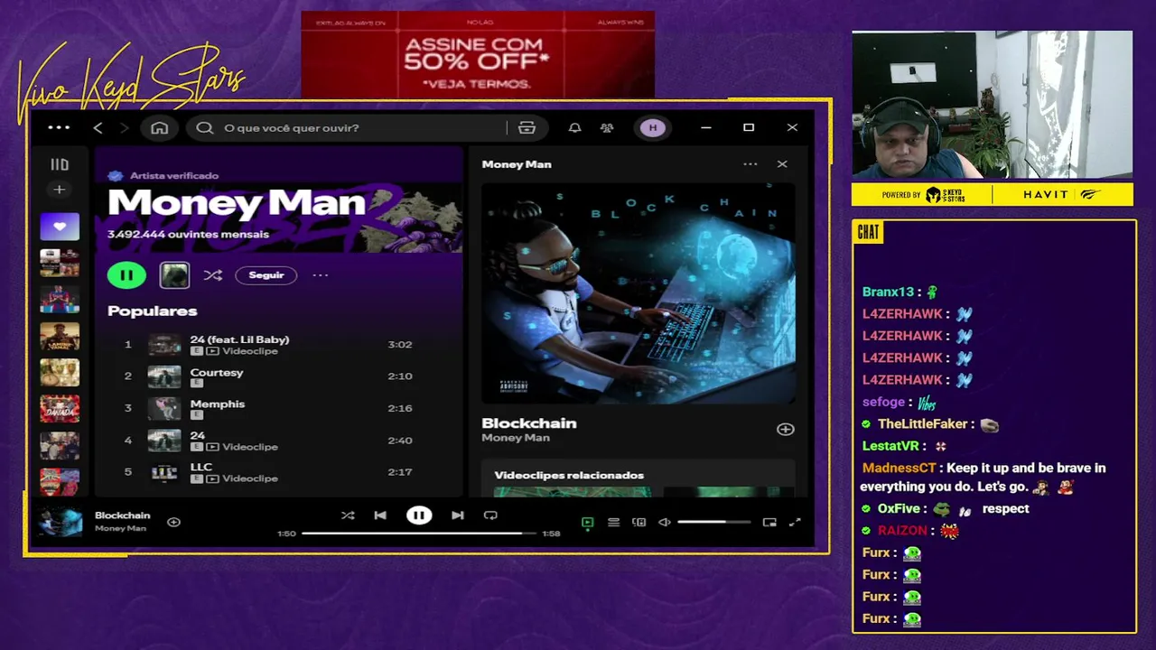
Task: Click the Artista verificado badge
Action: 163,176
